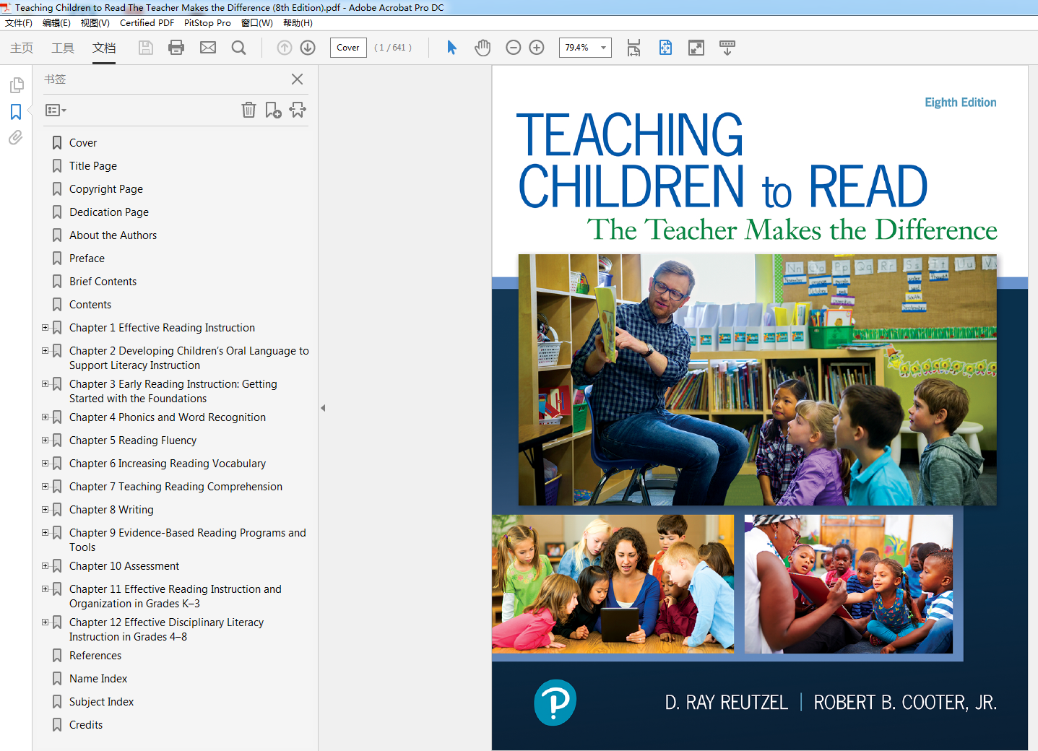This screenshot has height=751, width=1038.
Task: Expand Chapter 5 Reading Fluency
Action: [x=45, y=440]
